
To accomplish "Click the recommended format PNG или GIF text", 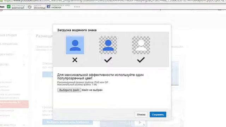I will (83, 82).
